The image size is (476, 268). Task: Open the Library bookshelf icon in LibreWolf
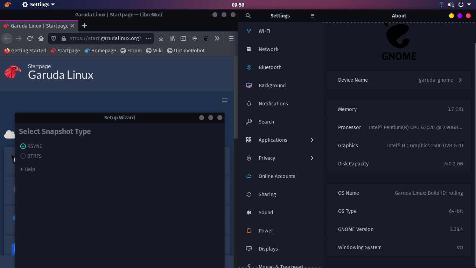click(x=172, y=38)
